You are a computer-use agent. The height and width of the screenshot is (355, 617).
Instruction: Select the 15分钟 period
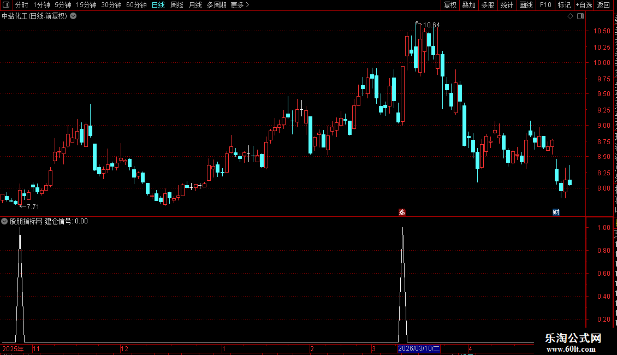[86, 5]
